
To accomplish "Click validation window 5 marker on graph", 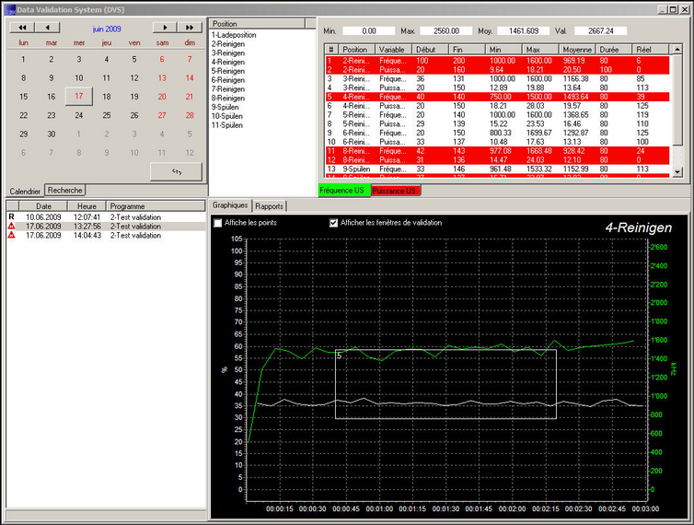I will [x=340, y=356].
